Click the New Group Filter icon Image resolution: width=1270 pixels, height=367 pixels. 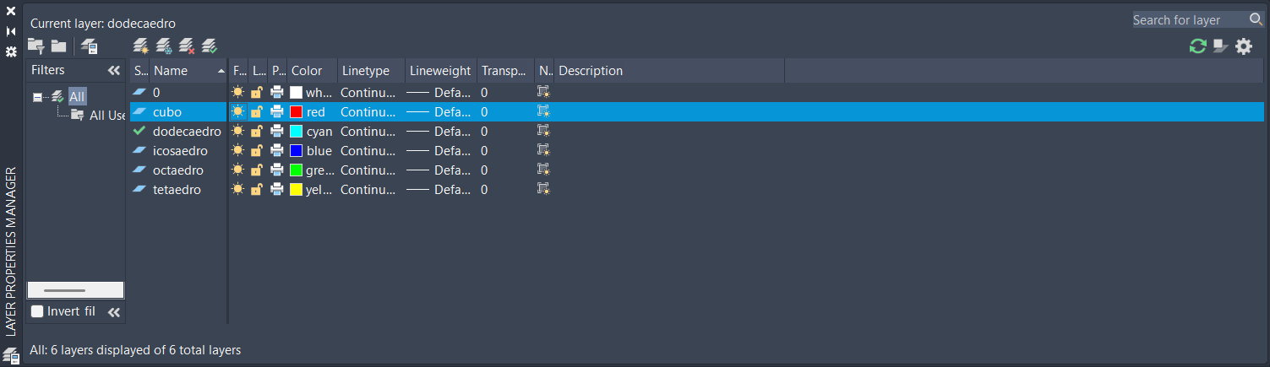click(58, 46)
